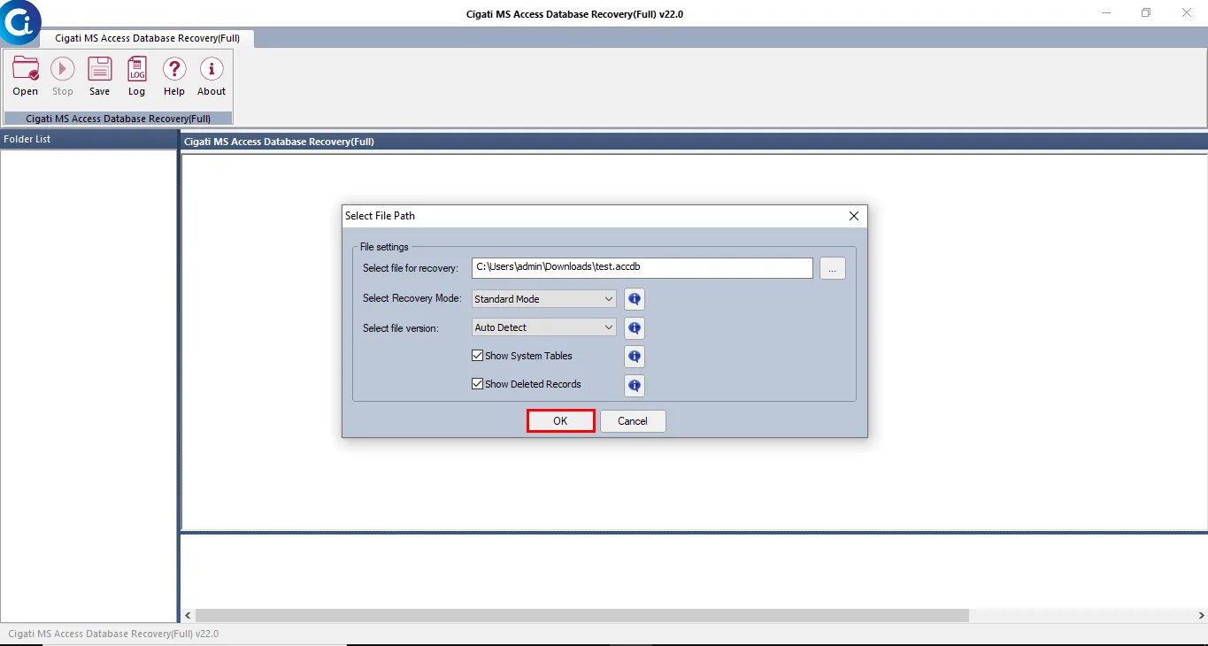View info for Select Recovery Mode
1208x646 pixels.
click(635, 299)
